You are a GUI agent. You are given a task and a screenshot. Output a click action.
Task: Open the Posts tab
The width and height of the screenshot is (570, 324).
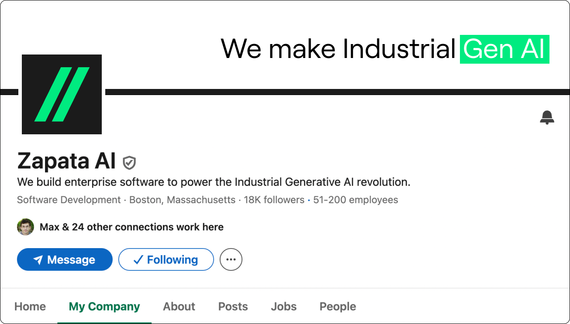[x=233, y=307]
